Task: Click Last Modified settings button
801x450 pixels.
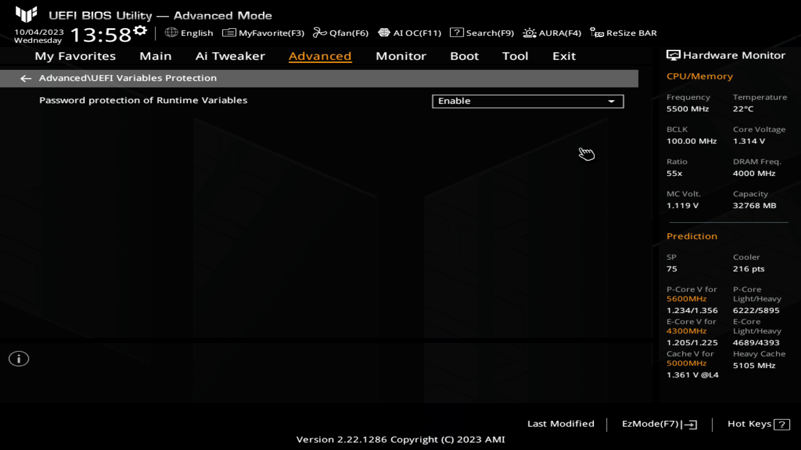Action: point(561,424)
